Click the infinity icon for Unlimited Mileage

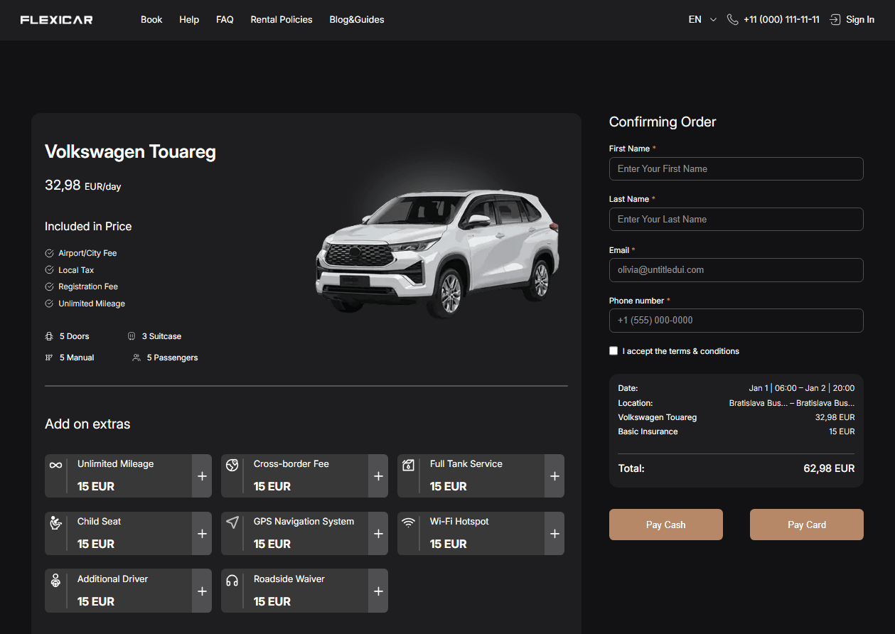coord(55,465)
